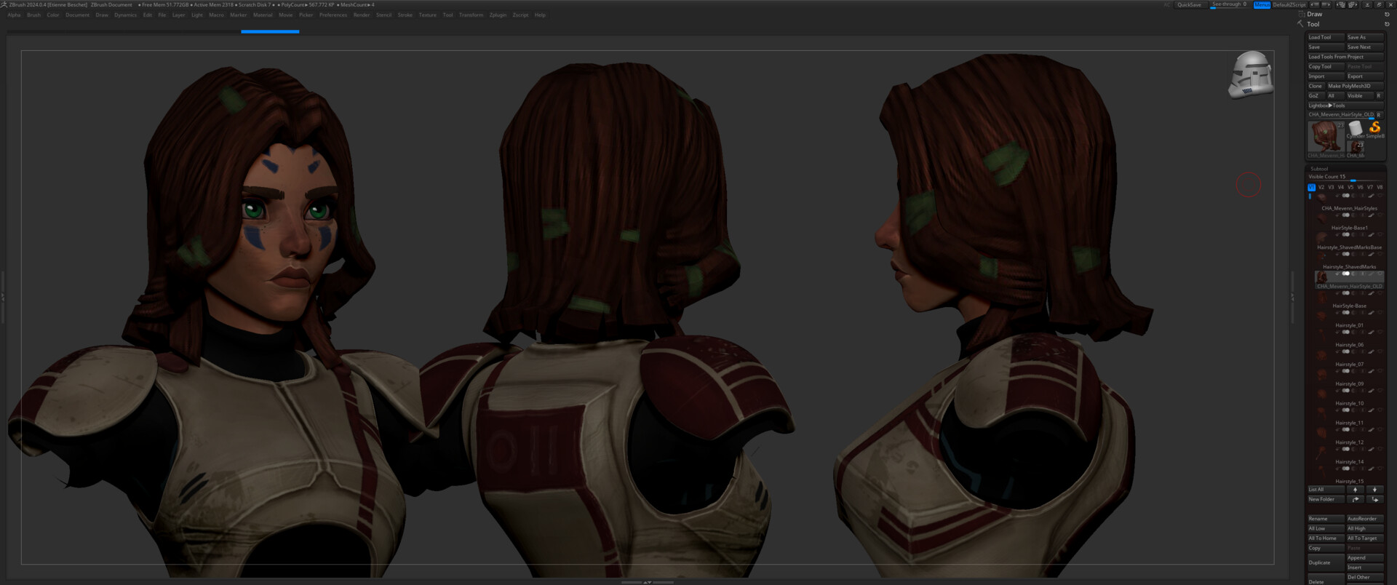Open the Preferences menu
Screen dimensions: 1397x585
[333, 15]
